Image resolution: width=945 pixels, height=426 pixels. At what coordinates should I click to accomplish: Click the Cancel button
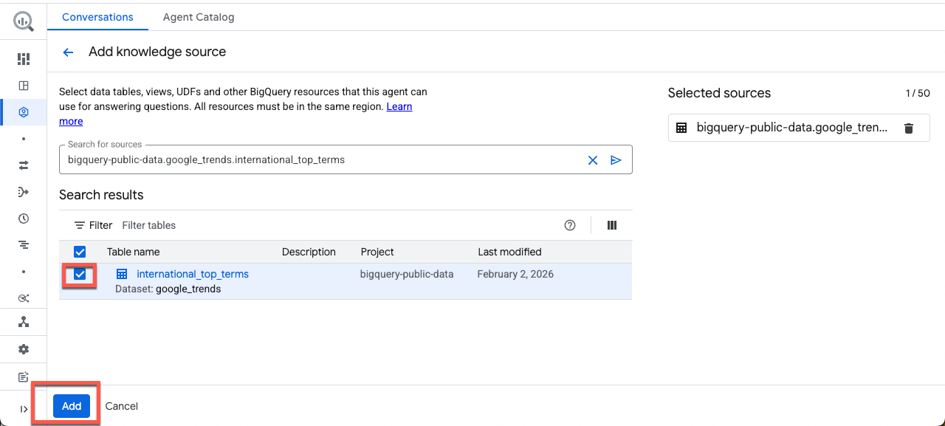pos(122,406)
